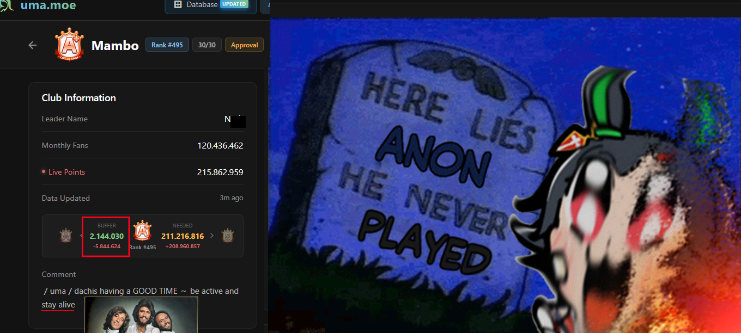Click the 30/30 members badge

pos(206,45)
